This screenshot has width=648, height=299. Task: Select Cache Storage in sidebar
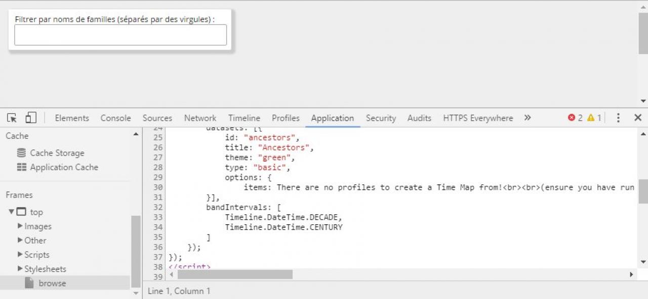click(x=57, y=153)
